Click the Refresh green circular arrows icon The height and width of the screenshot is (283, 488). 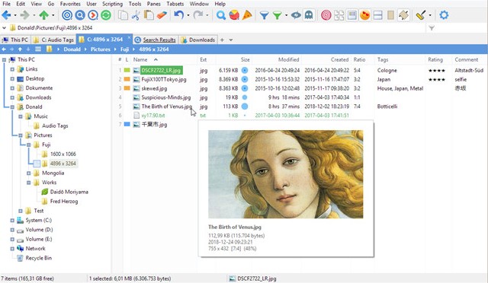click(106, 15)
